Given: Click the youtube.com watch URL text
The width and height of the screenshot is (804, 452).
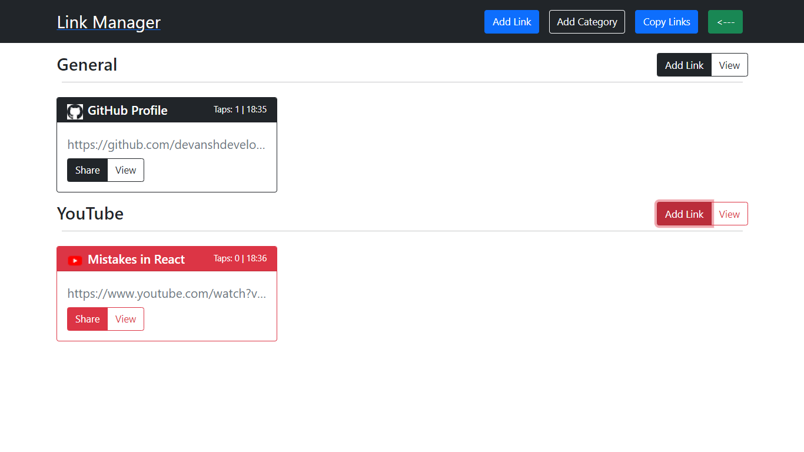Looking at the screenshot, I should click(x=167, y=294).
